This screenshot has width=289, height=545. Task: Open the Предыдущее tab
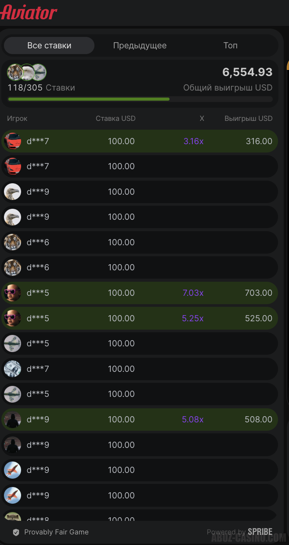click(x=140, y=45)
